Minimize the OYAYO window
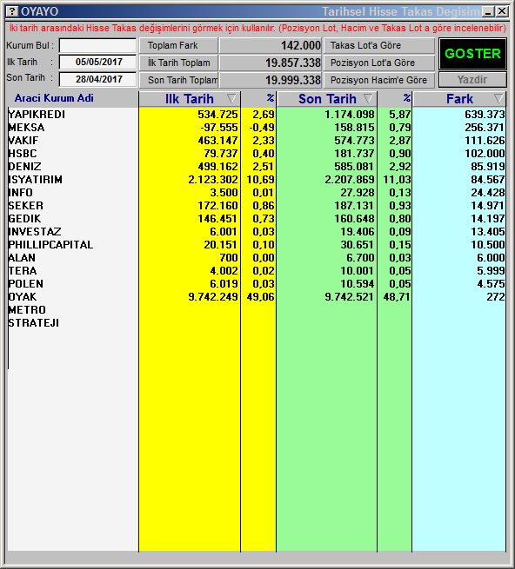This screenshot has height=569, width=515. click(488, 11)
